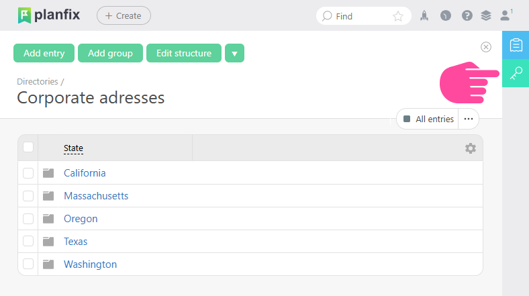Open the key access panel in sidebar
Image resolution: width=529 pixels, height=296 pixels.
516,73
